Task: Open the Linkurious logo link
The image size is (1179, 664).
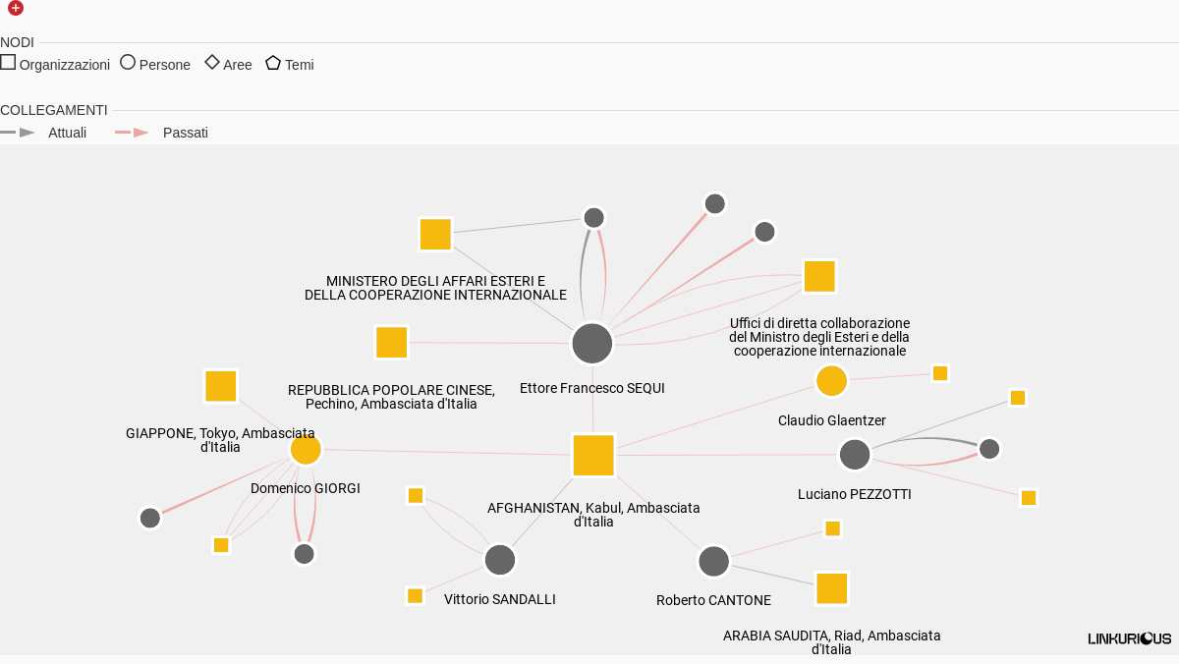Action: coord(1130,638)
